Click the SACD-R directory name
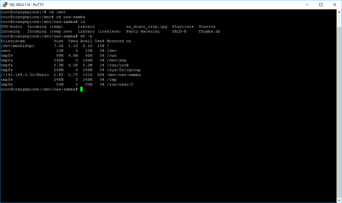The image size is (342, 203). click(179, 31)
